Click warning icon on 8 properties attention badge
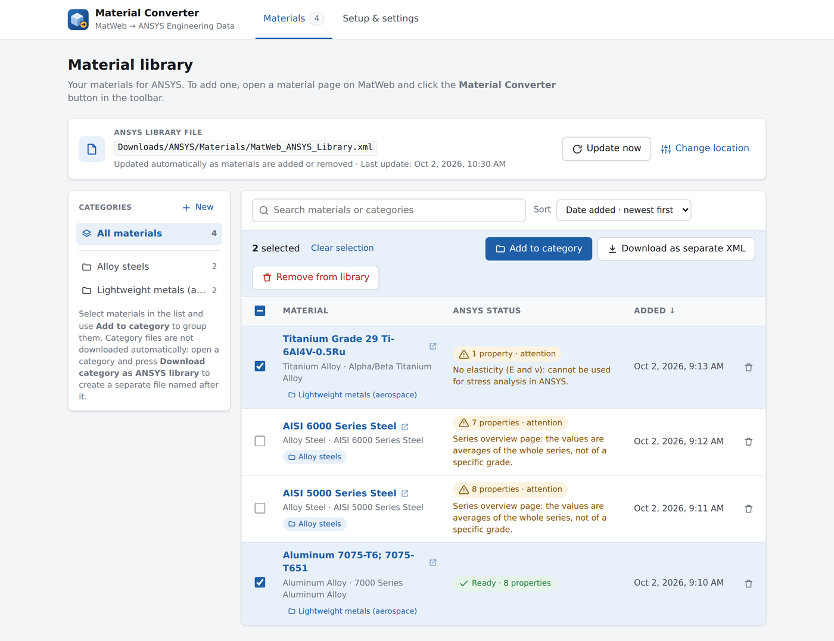 [463, 490]
